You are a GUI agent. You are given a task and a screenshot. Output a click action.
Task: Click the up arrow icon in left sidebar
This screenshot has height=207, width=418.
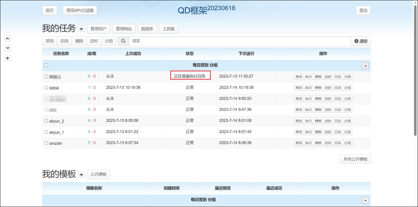click(x=8, y=38)
